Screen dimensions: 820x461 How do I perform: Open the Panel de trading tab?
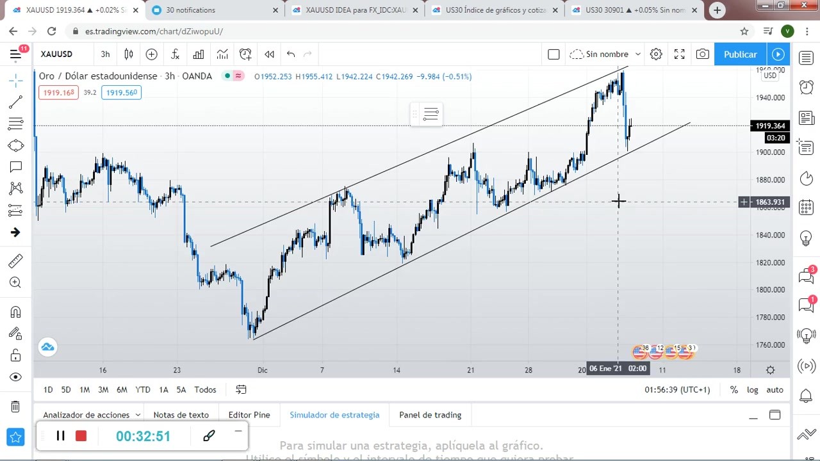click(x=430, y=415)
